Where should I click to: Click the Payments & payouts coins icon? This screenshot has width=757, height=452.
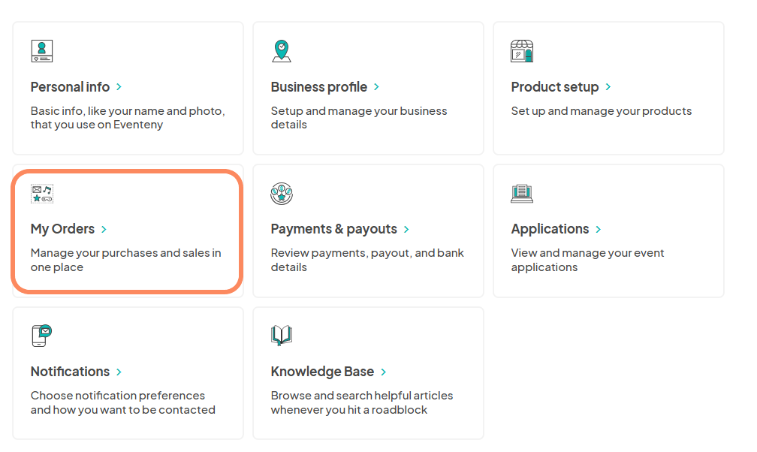[281, 193]
